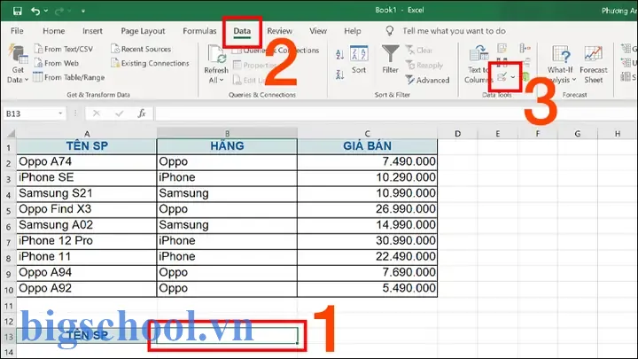
Task: Open the Sort dialog button
Action: coord(359,60)
